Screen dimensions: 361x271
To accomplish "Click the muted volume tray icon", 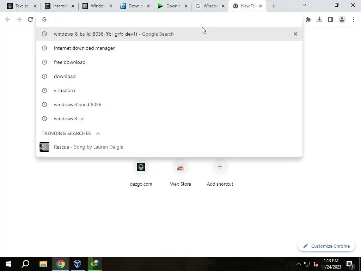I will [x=315, y=264].
